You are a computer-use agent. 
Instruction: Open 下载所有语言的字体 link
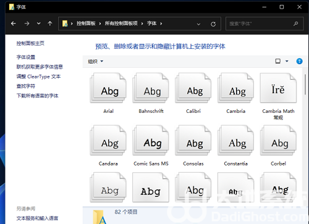[38, 96]
